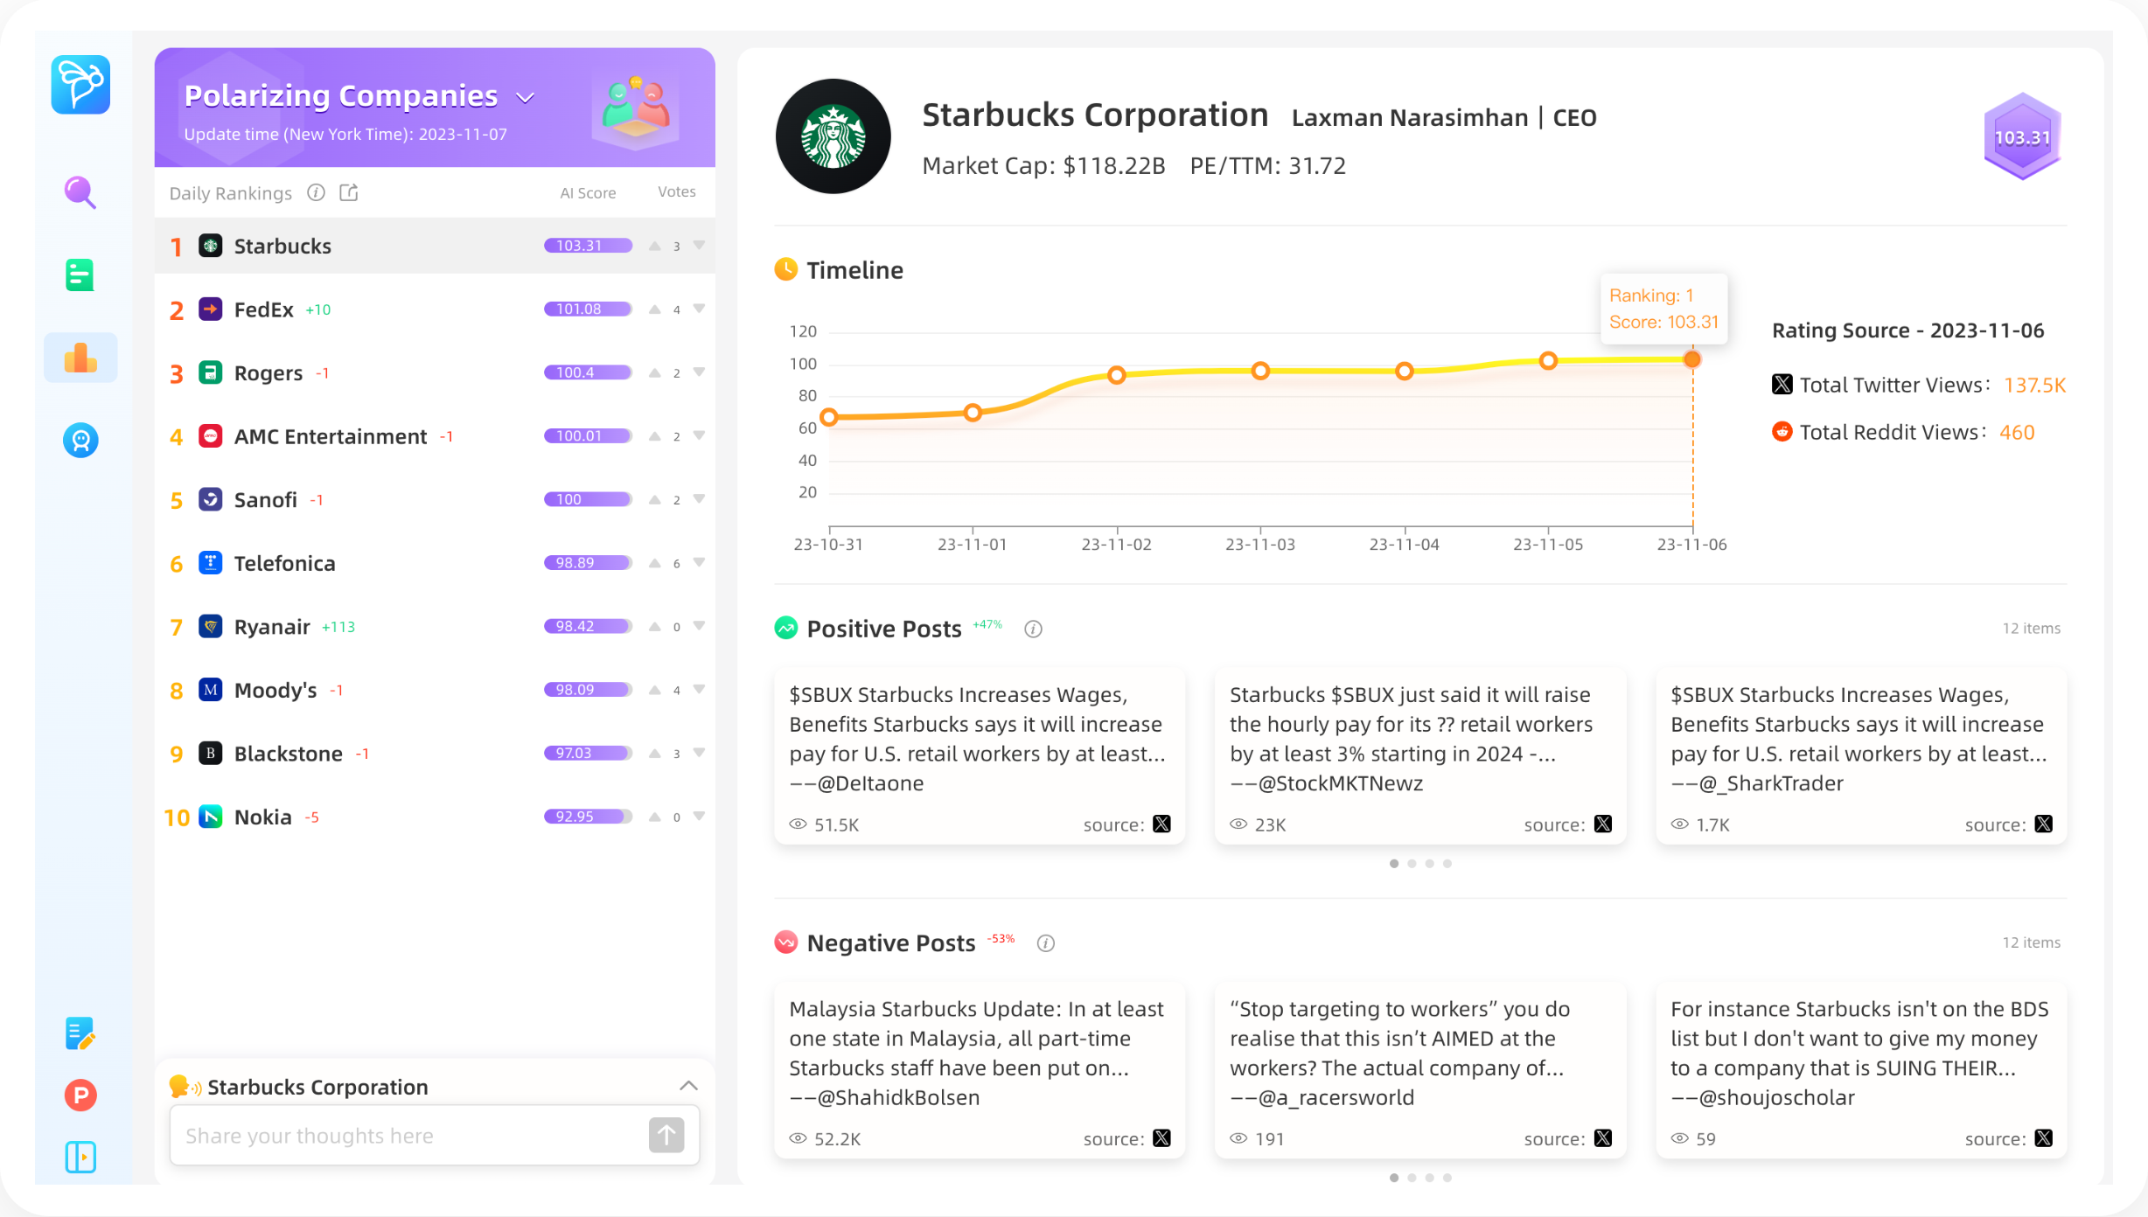Upvote Starbucks in the rankings list
The image size is (2148, 1217).
[654, 246]
